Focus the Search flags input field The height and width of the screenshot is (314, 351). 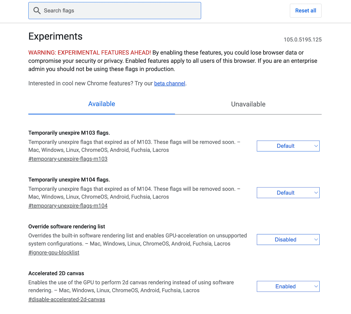point(120,11)
